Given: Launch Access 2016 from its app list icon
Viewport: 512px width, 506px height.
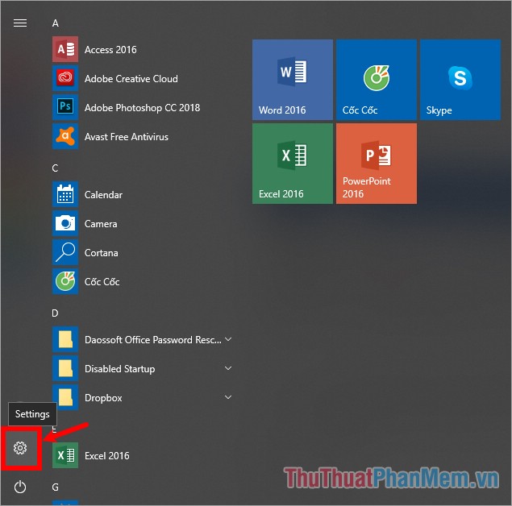Looking at the screenshot, I should 65,49.
